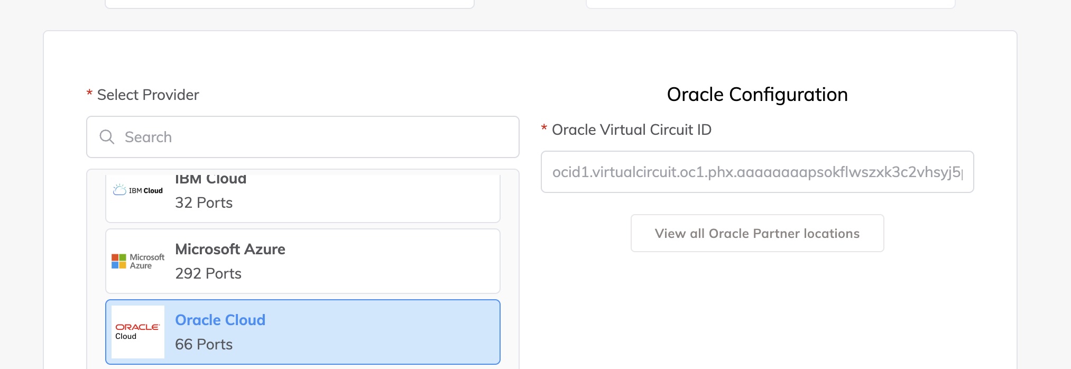The image size is (1071, 369).
Task: Click the Oracle Configuration heading
Action: click(x=757, y=95)
